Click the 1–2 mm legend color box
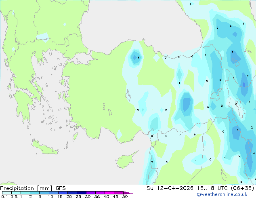256x198 pixels. [25, 193]
